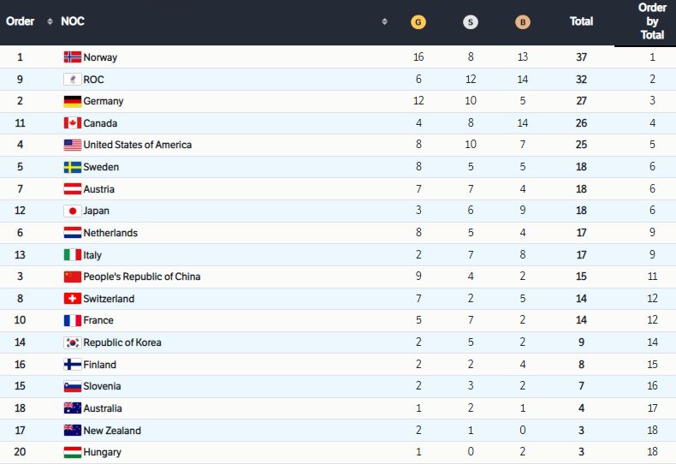Sort table by Total column header
Viewport: 676px width, 464px height.
[x=582, y=21]
